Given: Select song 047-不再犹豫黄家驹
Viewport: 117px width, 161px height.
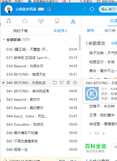Looking at the screenshot, I should pyautogui.click(x=41, y=141).
